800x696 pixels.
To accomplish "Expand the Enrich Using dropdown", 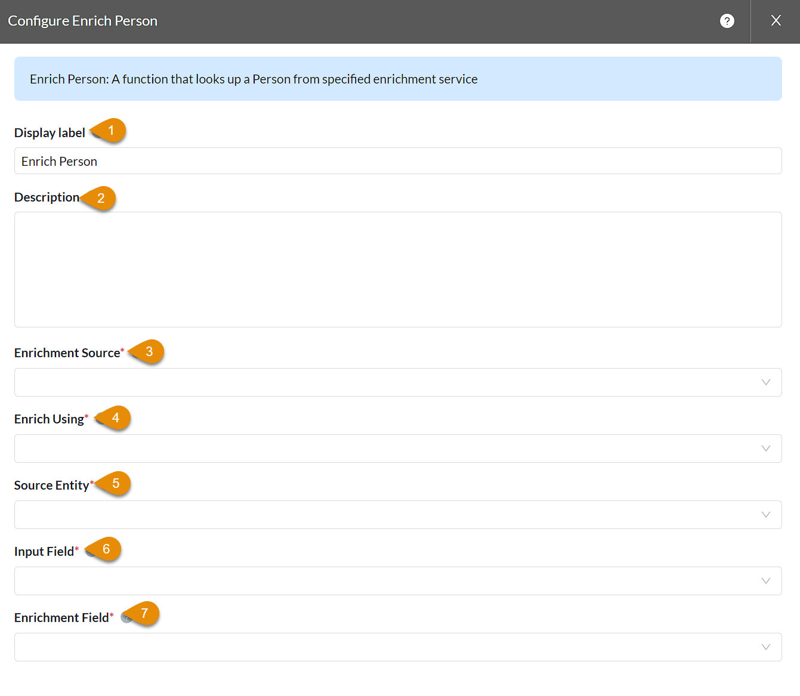I will (x=766, y=448).
